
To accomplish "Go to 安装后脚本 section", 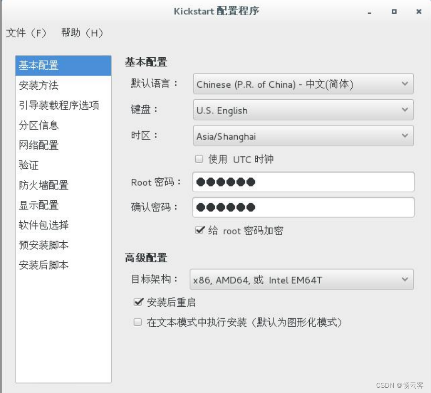I will coord(63,265).
